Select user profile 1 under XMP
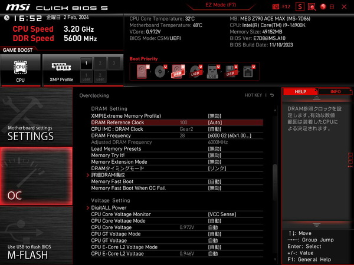 pos(86,75)
